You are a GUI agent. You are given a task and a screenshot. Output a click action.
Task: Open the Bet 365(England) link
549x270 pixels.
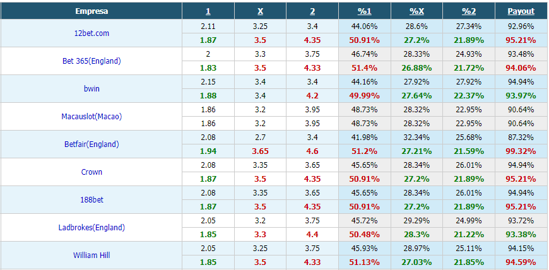[91, 61]
